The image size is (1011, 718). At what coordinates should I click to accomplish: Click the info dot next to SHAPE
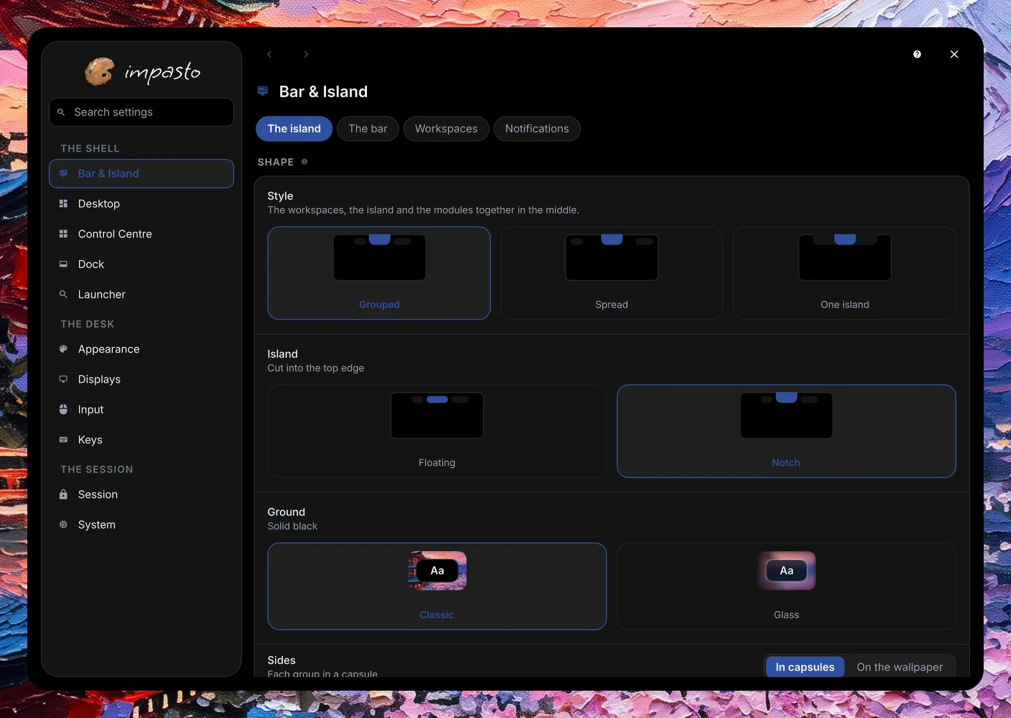(304, 162)
